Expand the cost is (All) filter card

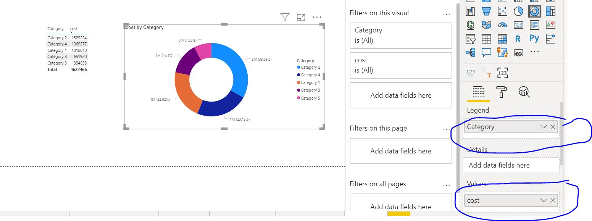point(401,65)
